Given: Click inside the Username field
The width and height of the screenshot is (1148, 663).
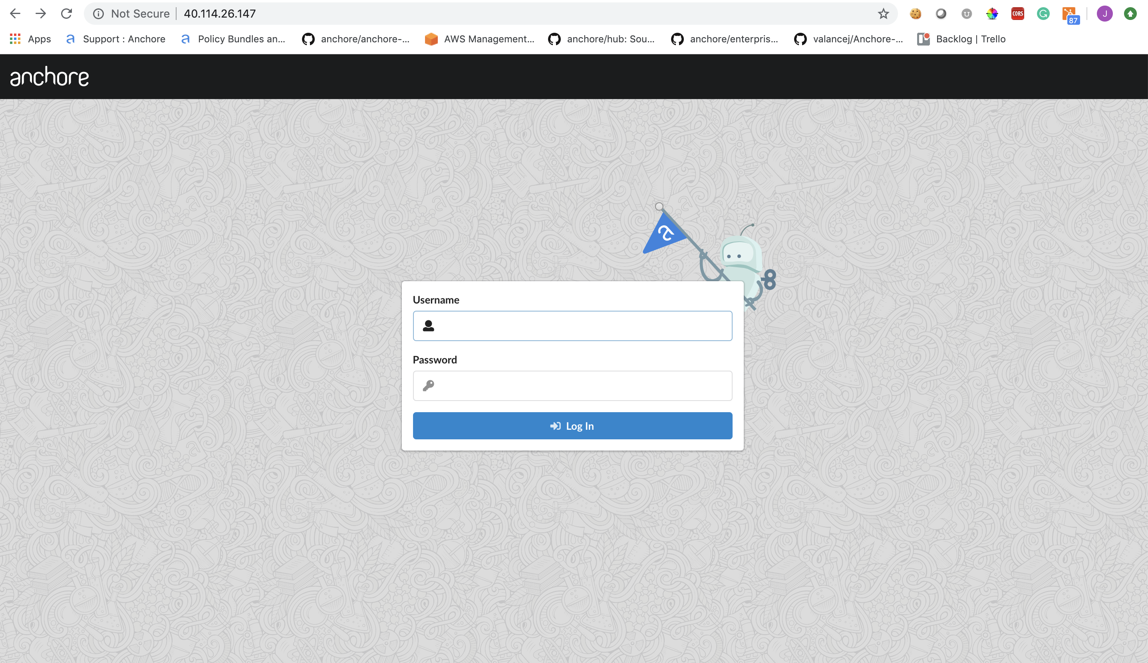Looking at the screenshot, I should [572, 326].
